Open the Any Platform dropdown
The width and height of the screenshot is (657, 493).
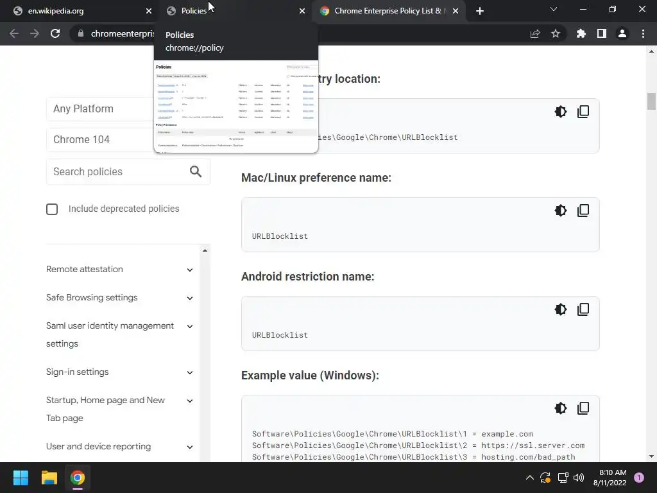[101, 109]
